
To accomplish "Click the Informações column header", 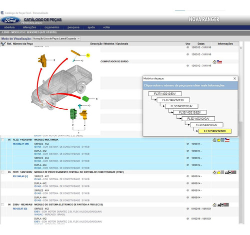I will [x=225, y=44].
